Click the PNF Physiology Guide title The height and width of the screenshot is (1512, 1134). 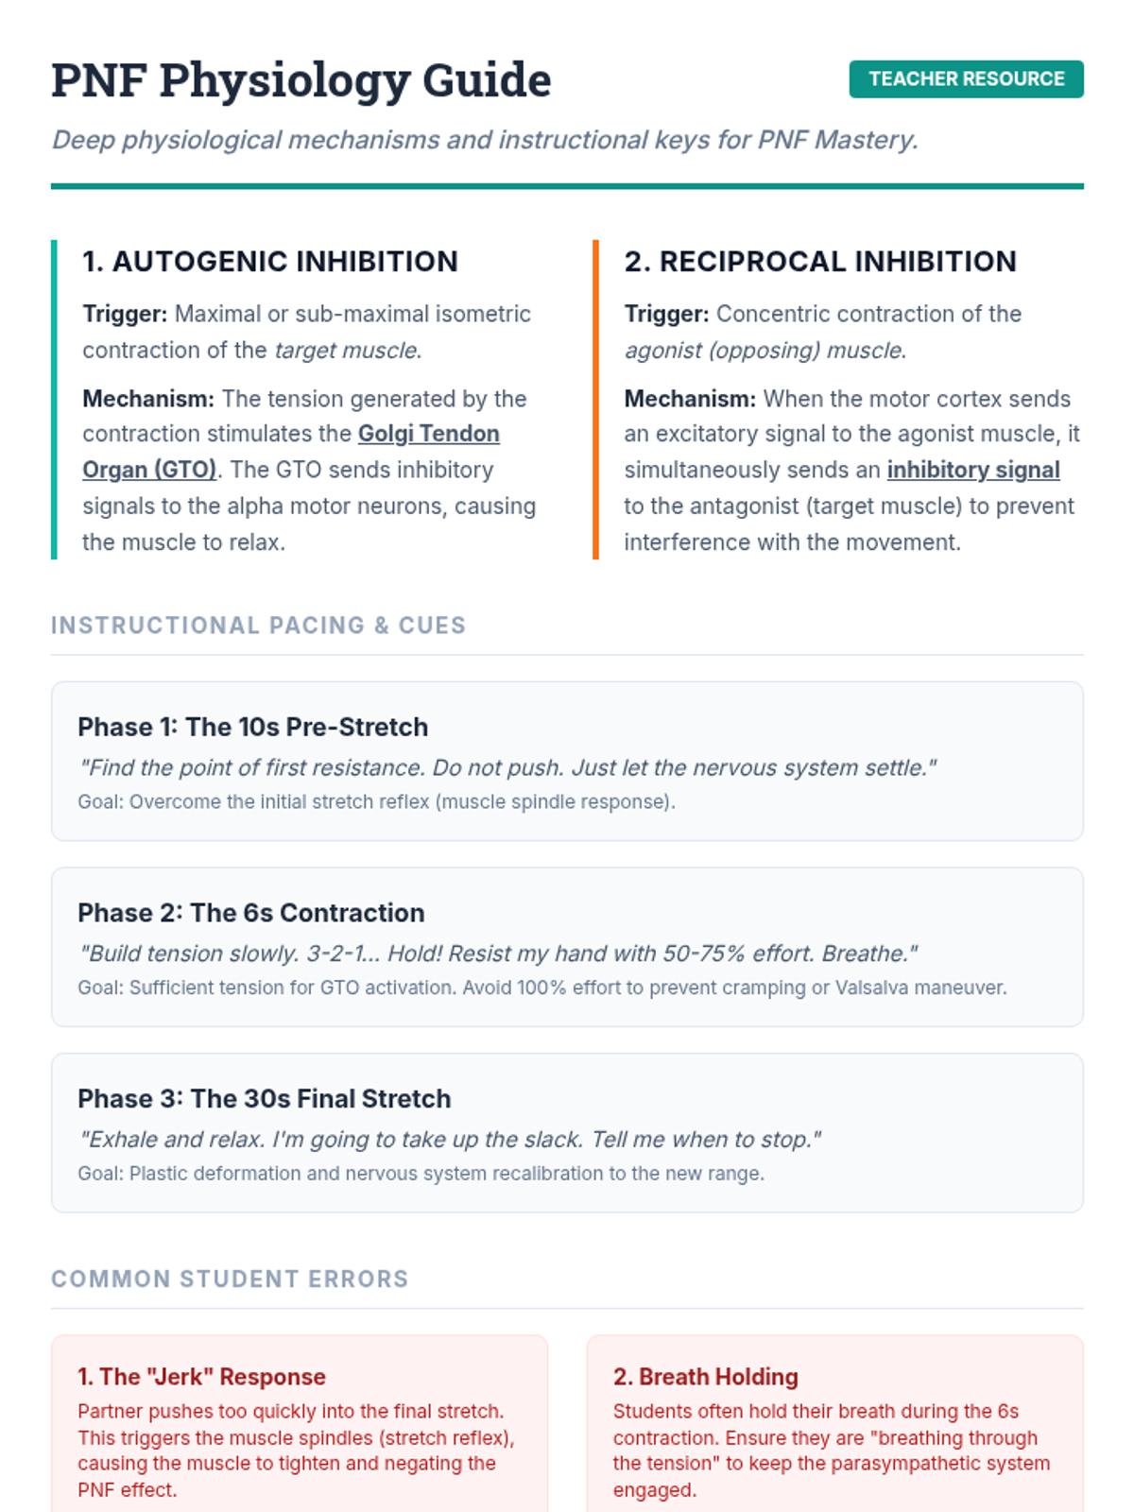[301, 80]
